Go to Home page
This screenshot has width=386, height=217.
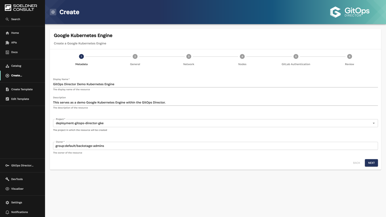click(x=23, y=33)
